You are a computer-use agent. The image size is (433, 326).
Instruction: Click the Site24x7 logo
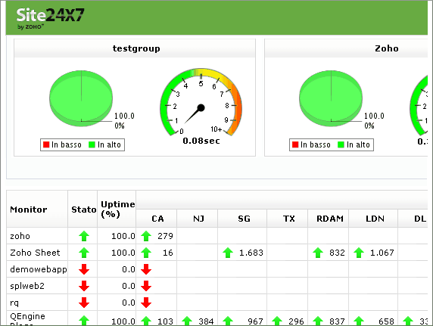pyautogui.click(x=50, y=18)
